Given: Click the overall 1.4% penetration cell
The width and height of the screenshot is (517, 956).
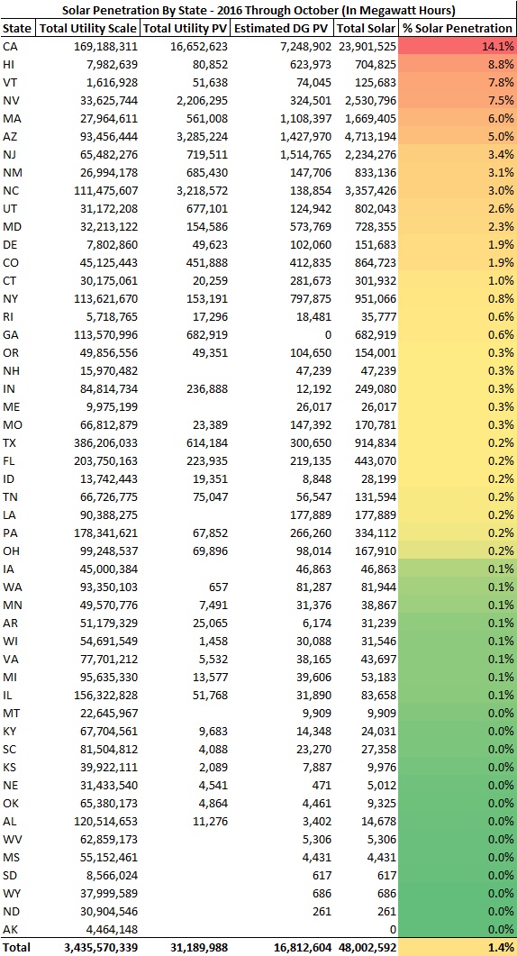Looking at the screenshot, I should click(458, 948).
